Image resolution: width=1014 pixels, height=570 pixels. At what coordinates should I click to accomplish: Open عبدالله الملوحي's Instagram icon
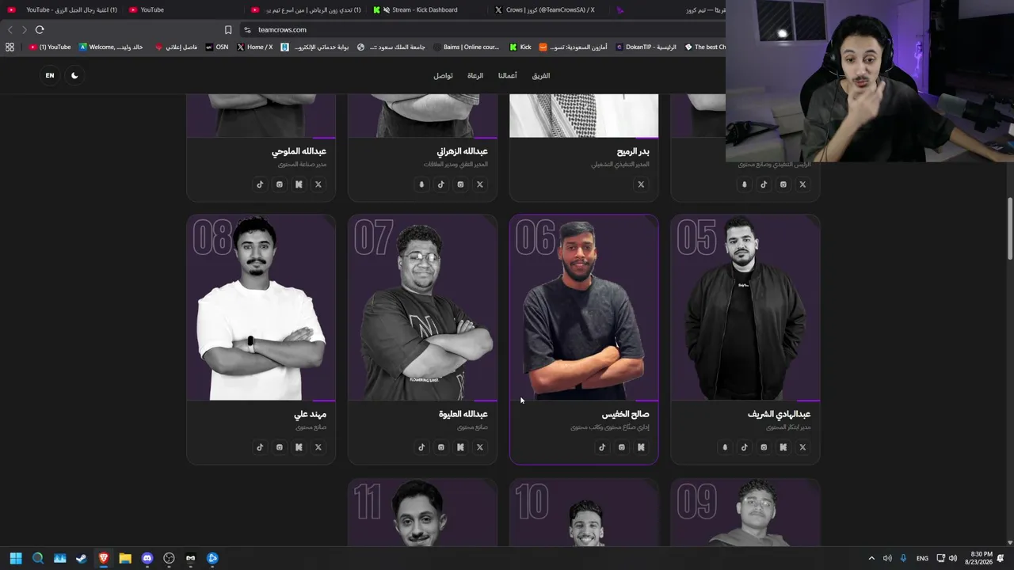(279, 184)
